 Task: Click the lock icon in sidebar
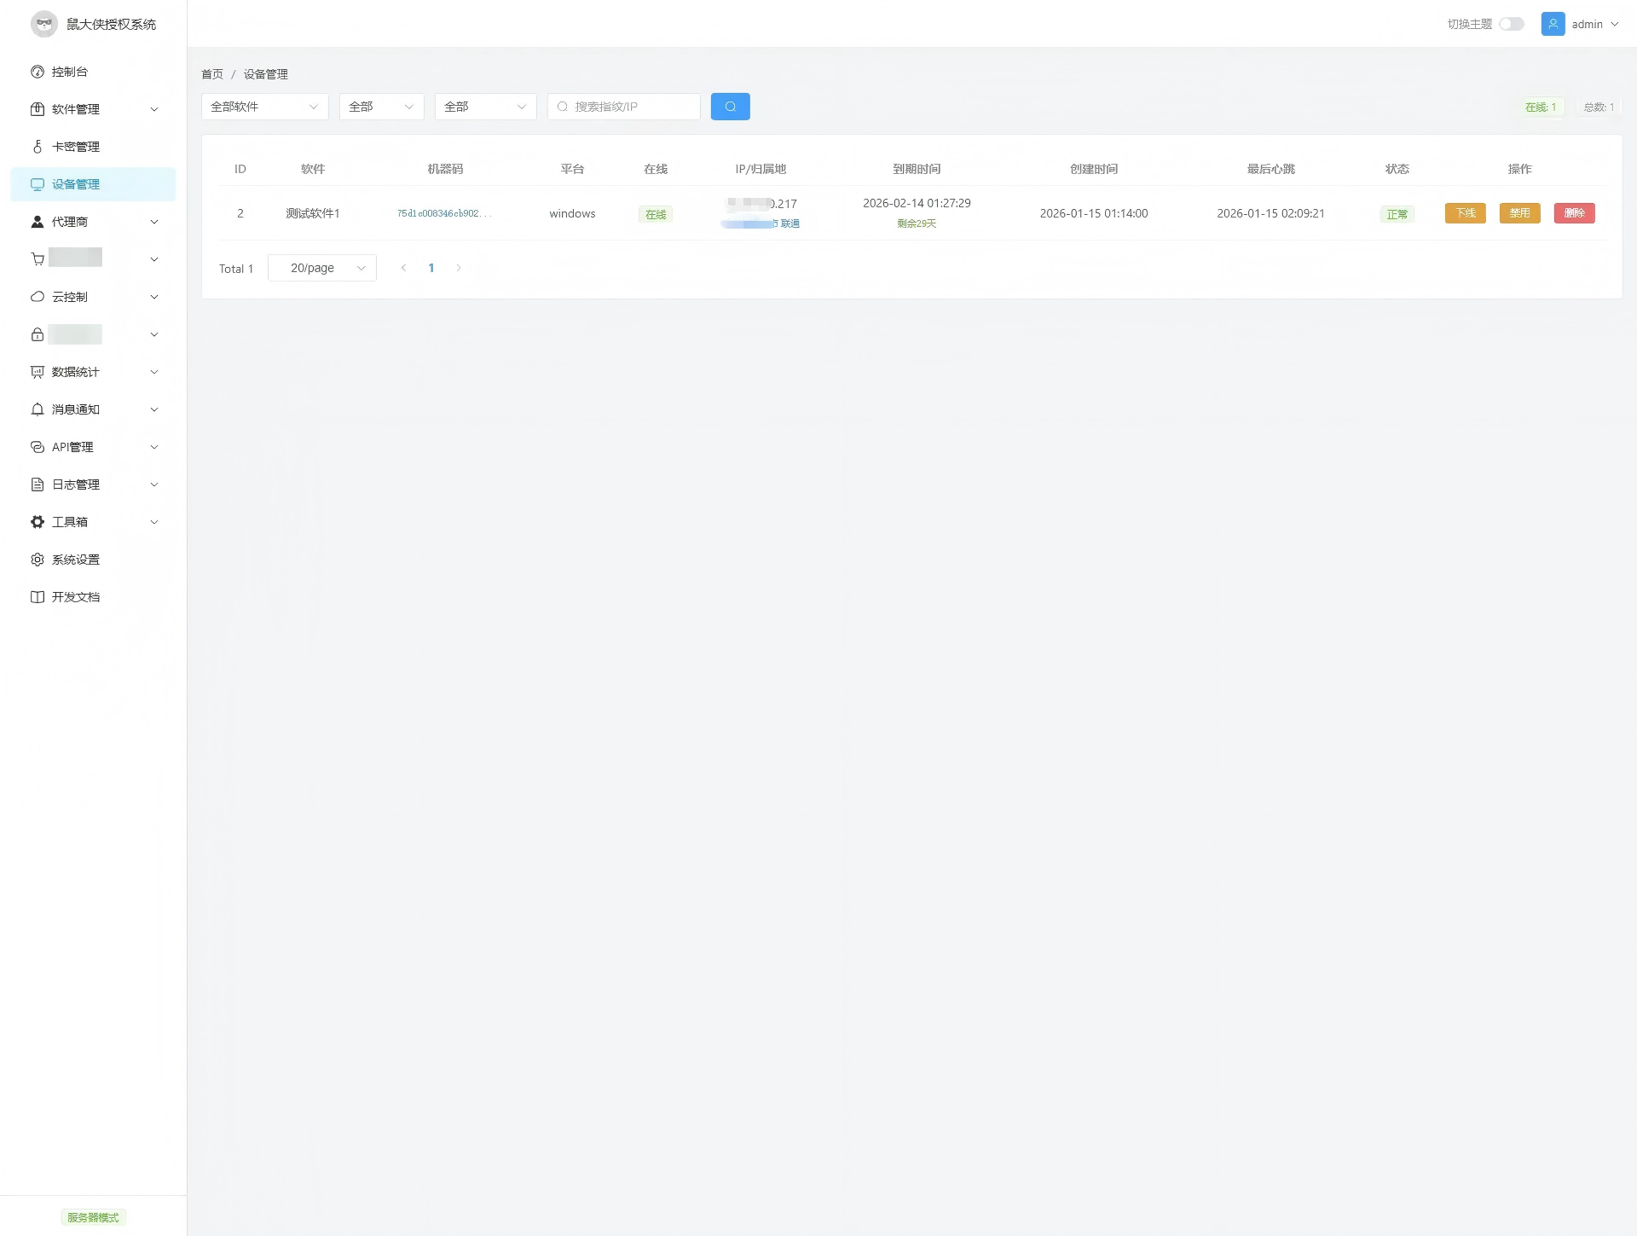38,334
